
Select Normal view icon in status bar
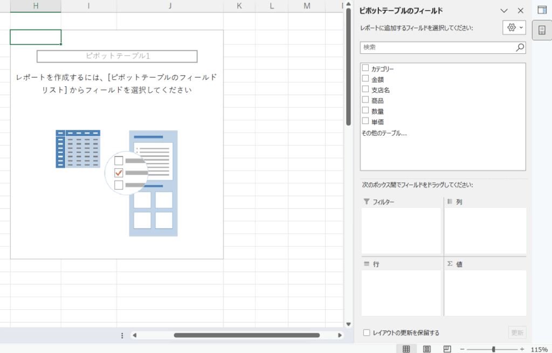[407, 349]
